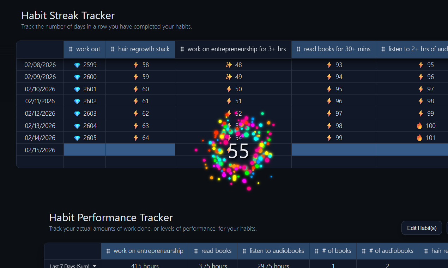Click the lightning icon beside 93
Screen dimensions: 448x268
[329, 65]
